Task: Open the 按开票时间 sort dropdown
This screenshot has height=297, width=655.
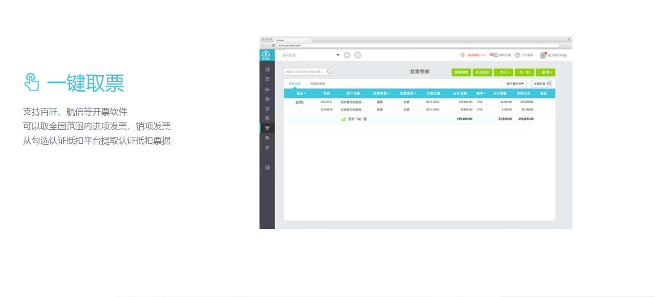Action: pyautogui.click(x=514, y=83)
